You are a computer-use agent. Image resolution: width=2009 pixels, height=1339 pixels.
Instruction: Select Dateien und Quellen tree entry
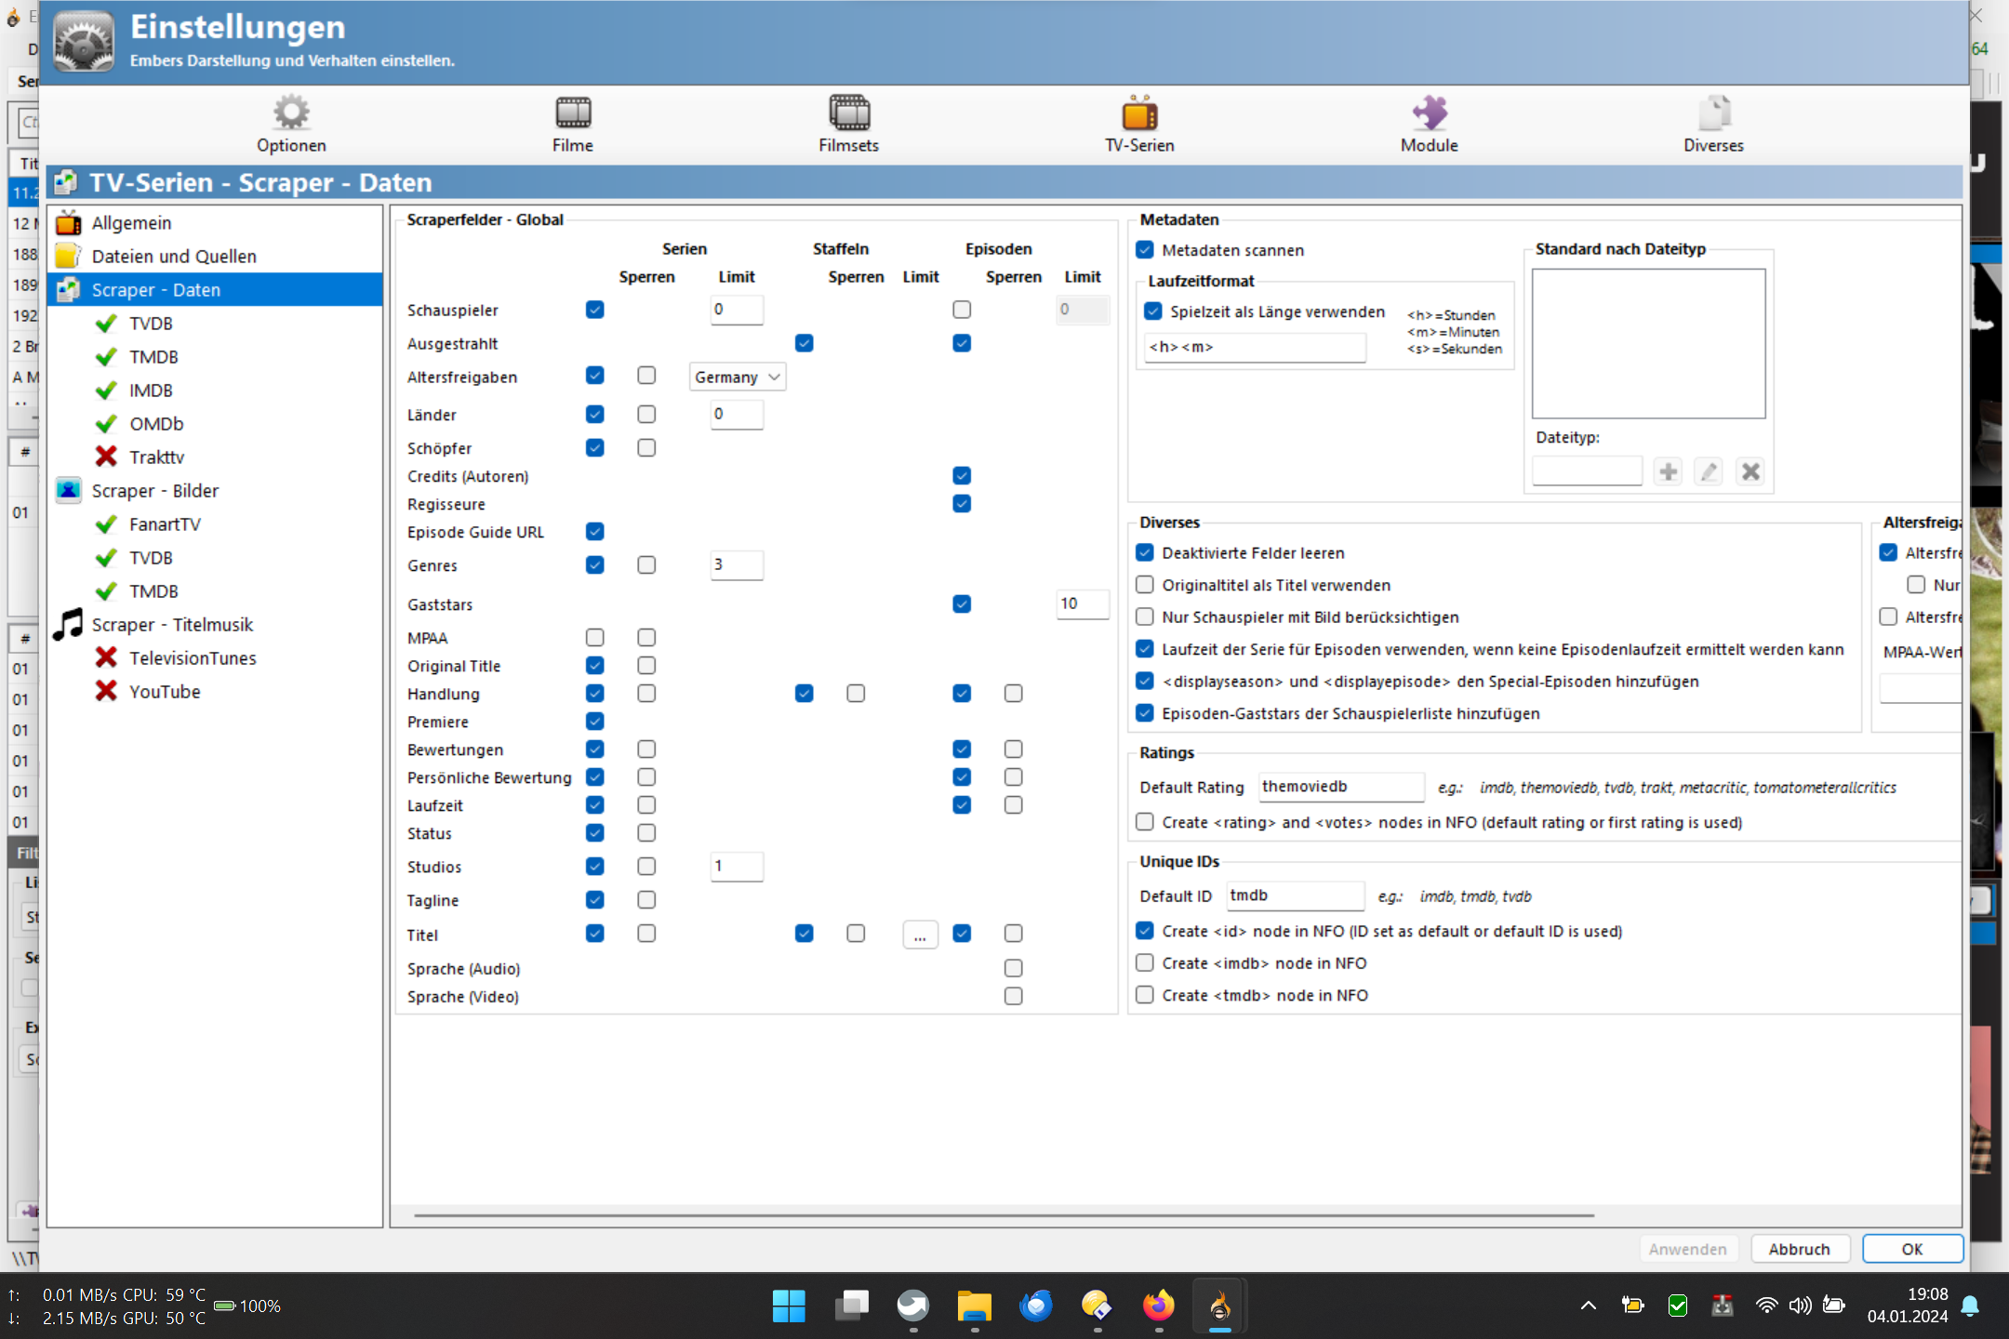pyautogui.click(x=174, y=257)
